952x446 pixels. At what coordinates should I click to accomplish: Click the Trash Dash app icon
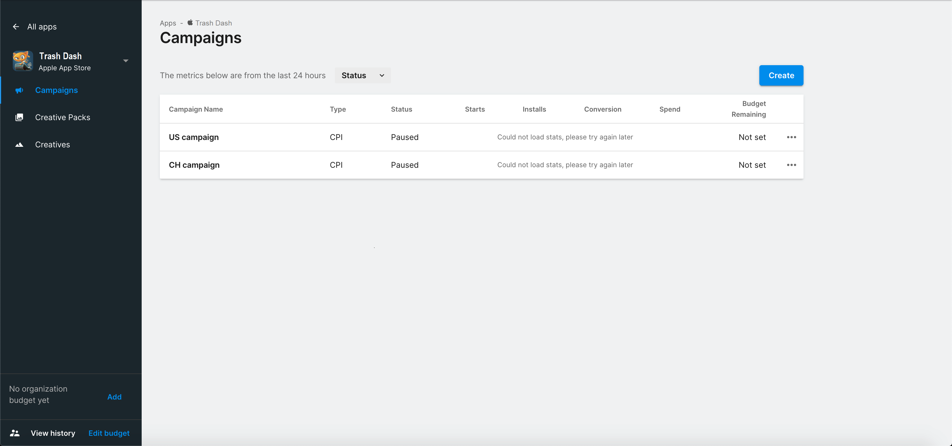tap(22, 61)
